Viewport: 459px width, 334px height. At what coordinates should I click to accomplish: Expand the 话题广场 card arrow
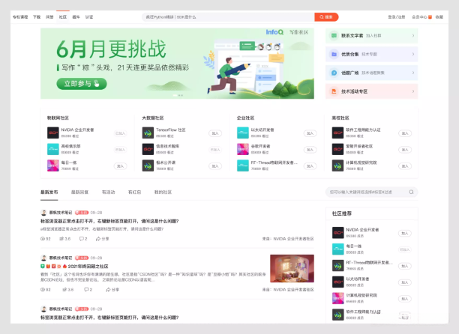pos(413,73)
